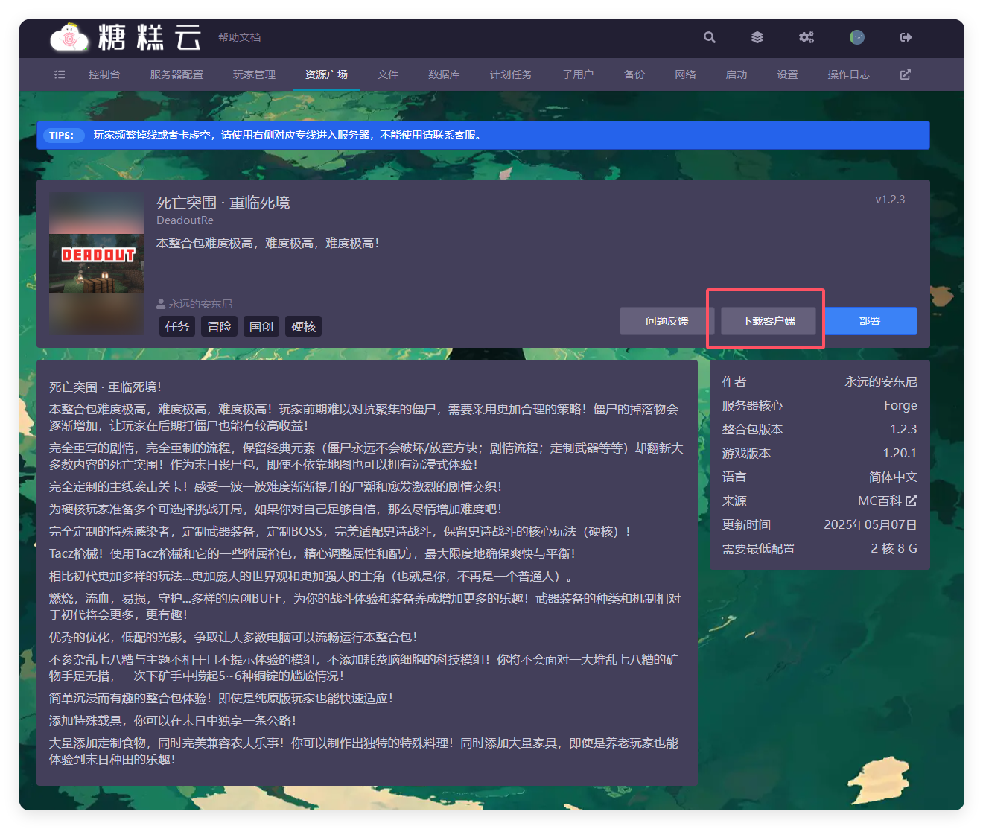The width and height of the screenshot is (983, 829).
Task: Open the gears settings icon in header
Action: click(x=807, y=37)
